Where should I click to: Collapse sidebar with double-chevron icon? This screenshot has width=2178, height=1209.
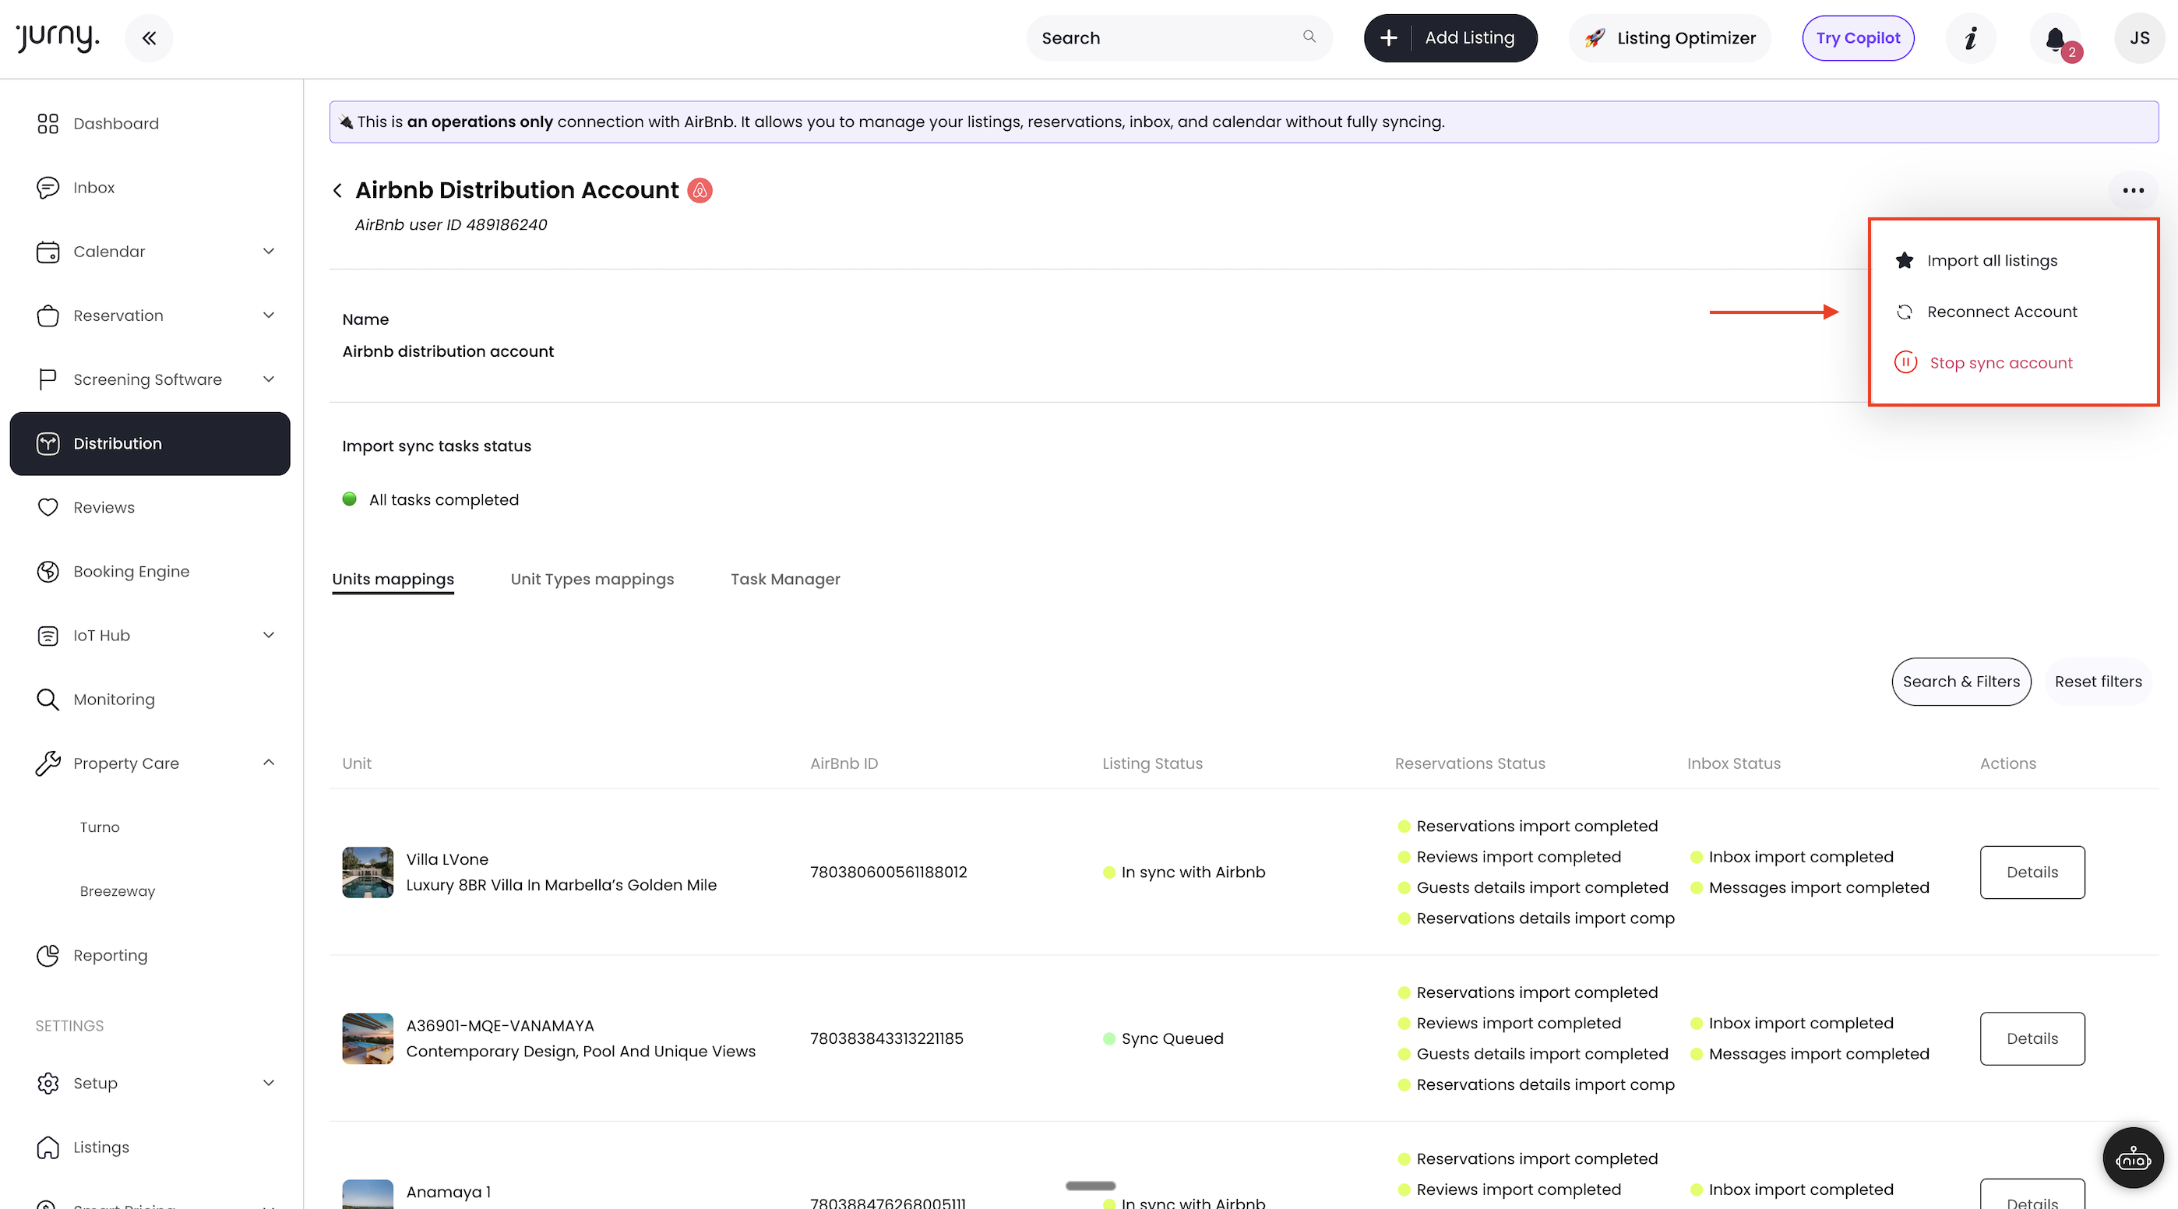(x=149, y=38)
